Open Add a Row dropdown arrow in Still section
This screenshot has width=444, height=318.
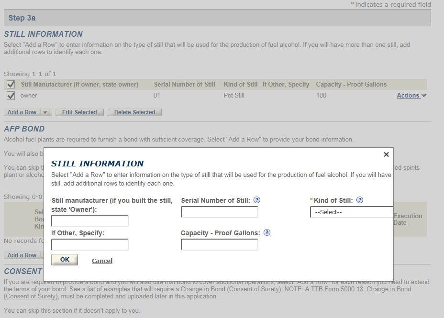(x=45, y=112)
